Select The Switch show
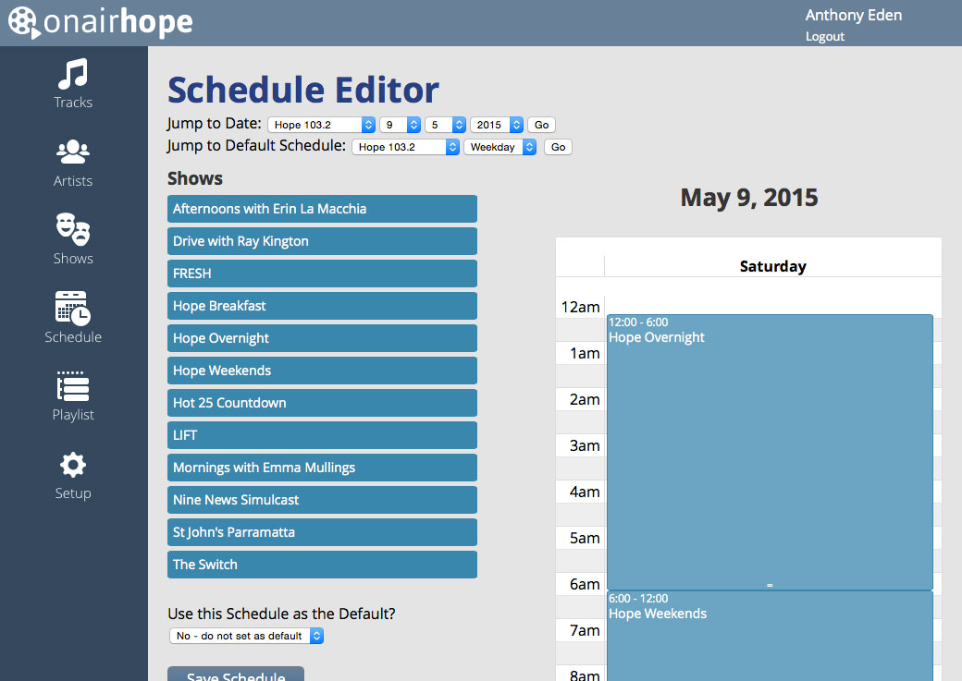The image size is (962, 681). pyautogui.click(x=322, y=565)
